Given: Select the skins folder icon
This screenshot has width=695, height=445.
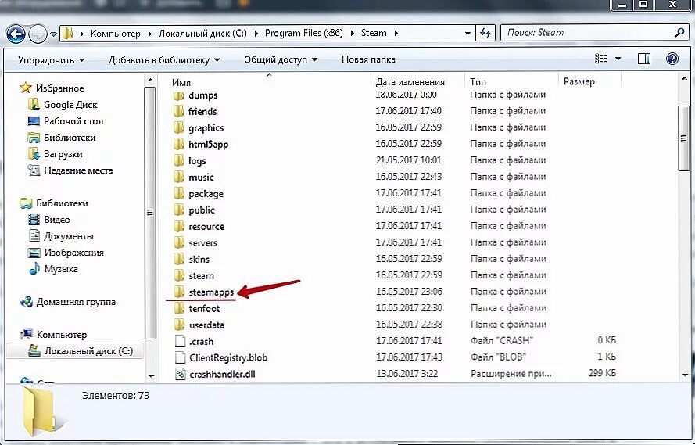Looking at the screenshot, I should coord(178,259).
